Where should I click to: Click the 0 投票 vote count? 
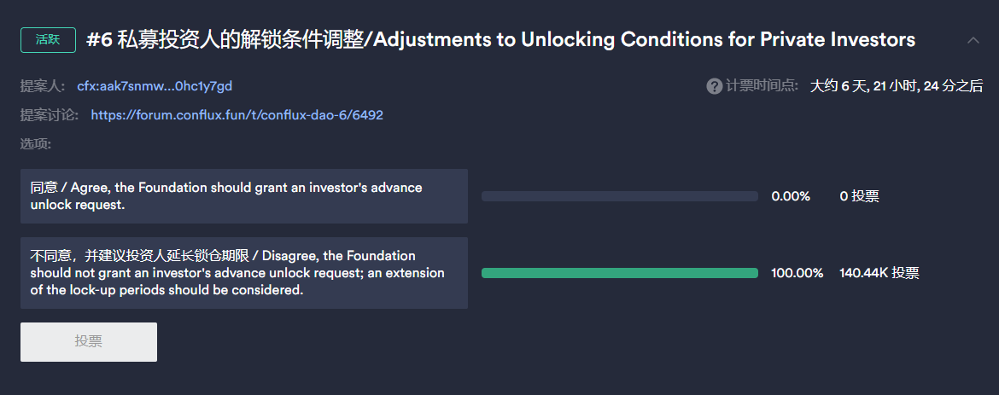[860, 196]
